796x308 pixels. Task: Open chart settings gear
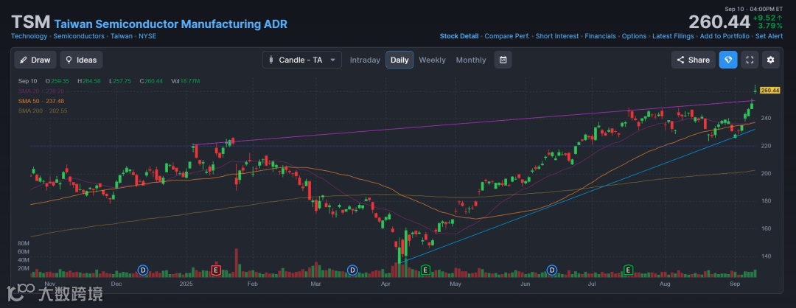tap(770, 60)
